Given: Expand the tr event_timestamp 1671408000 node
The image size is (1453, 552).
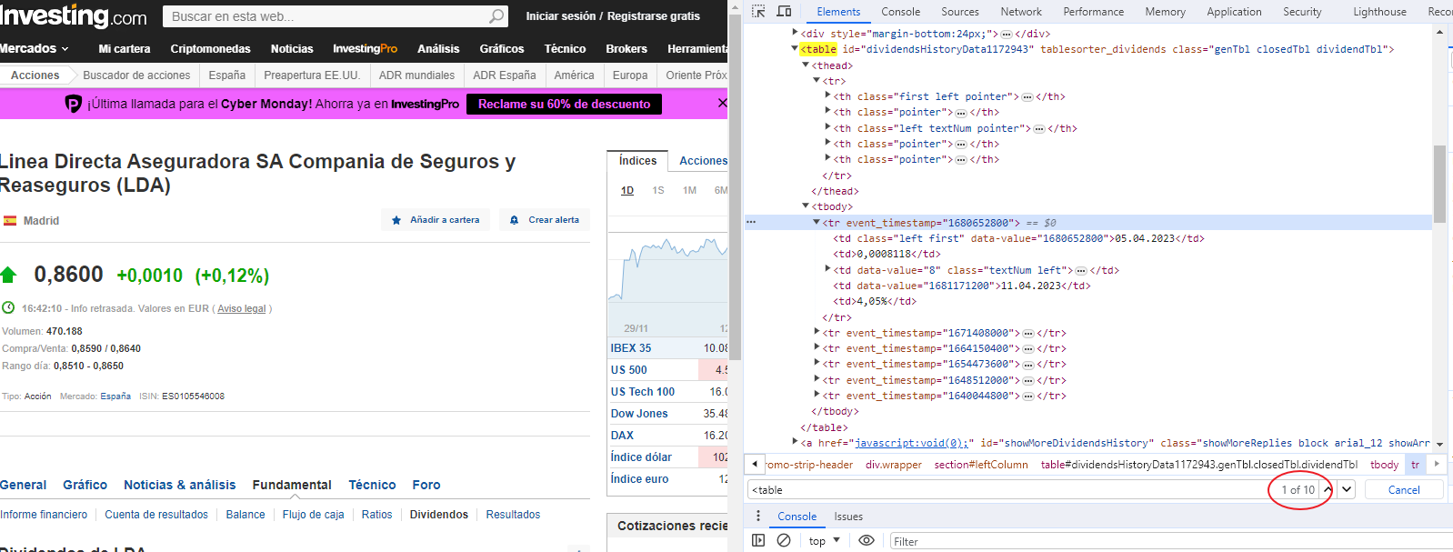Looking at the screenshot, I should 817,333.
